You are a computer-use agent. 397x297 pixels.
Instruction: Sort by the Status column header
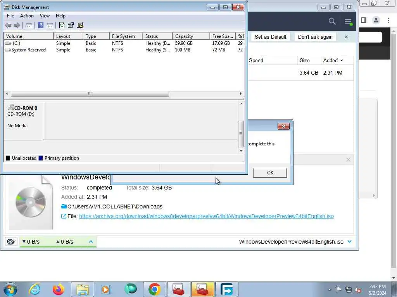[x=157, y=36]
